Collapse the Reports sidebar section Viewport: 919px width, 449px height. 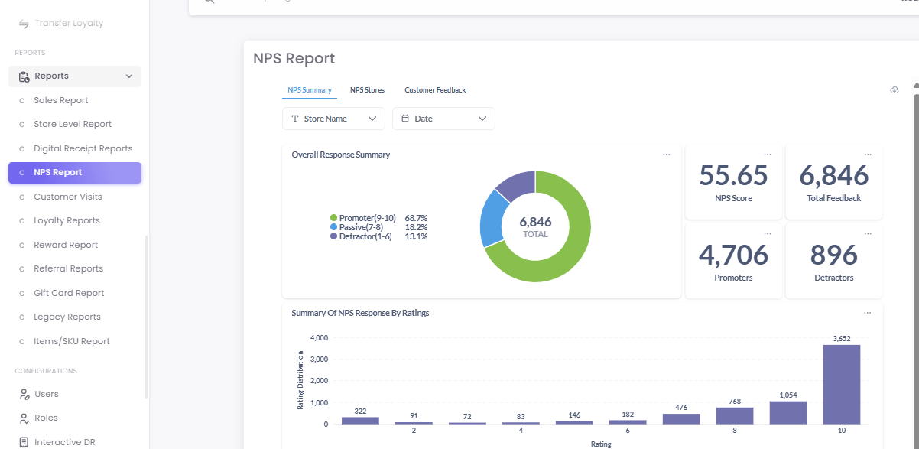128,76
